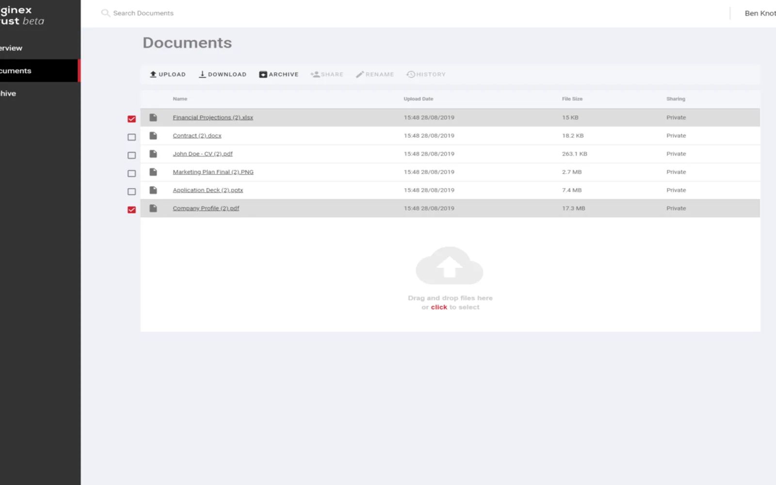Click the Download toolbar button
Image resolution: width=776 pixels, height=485 pixels.
click(223, 74)
